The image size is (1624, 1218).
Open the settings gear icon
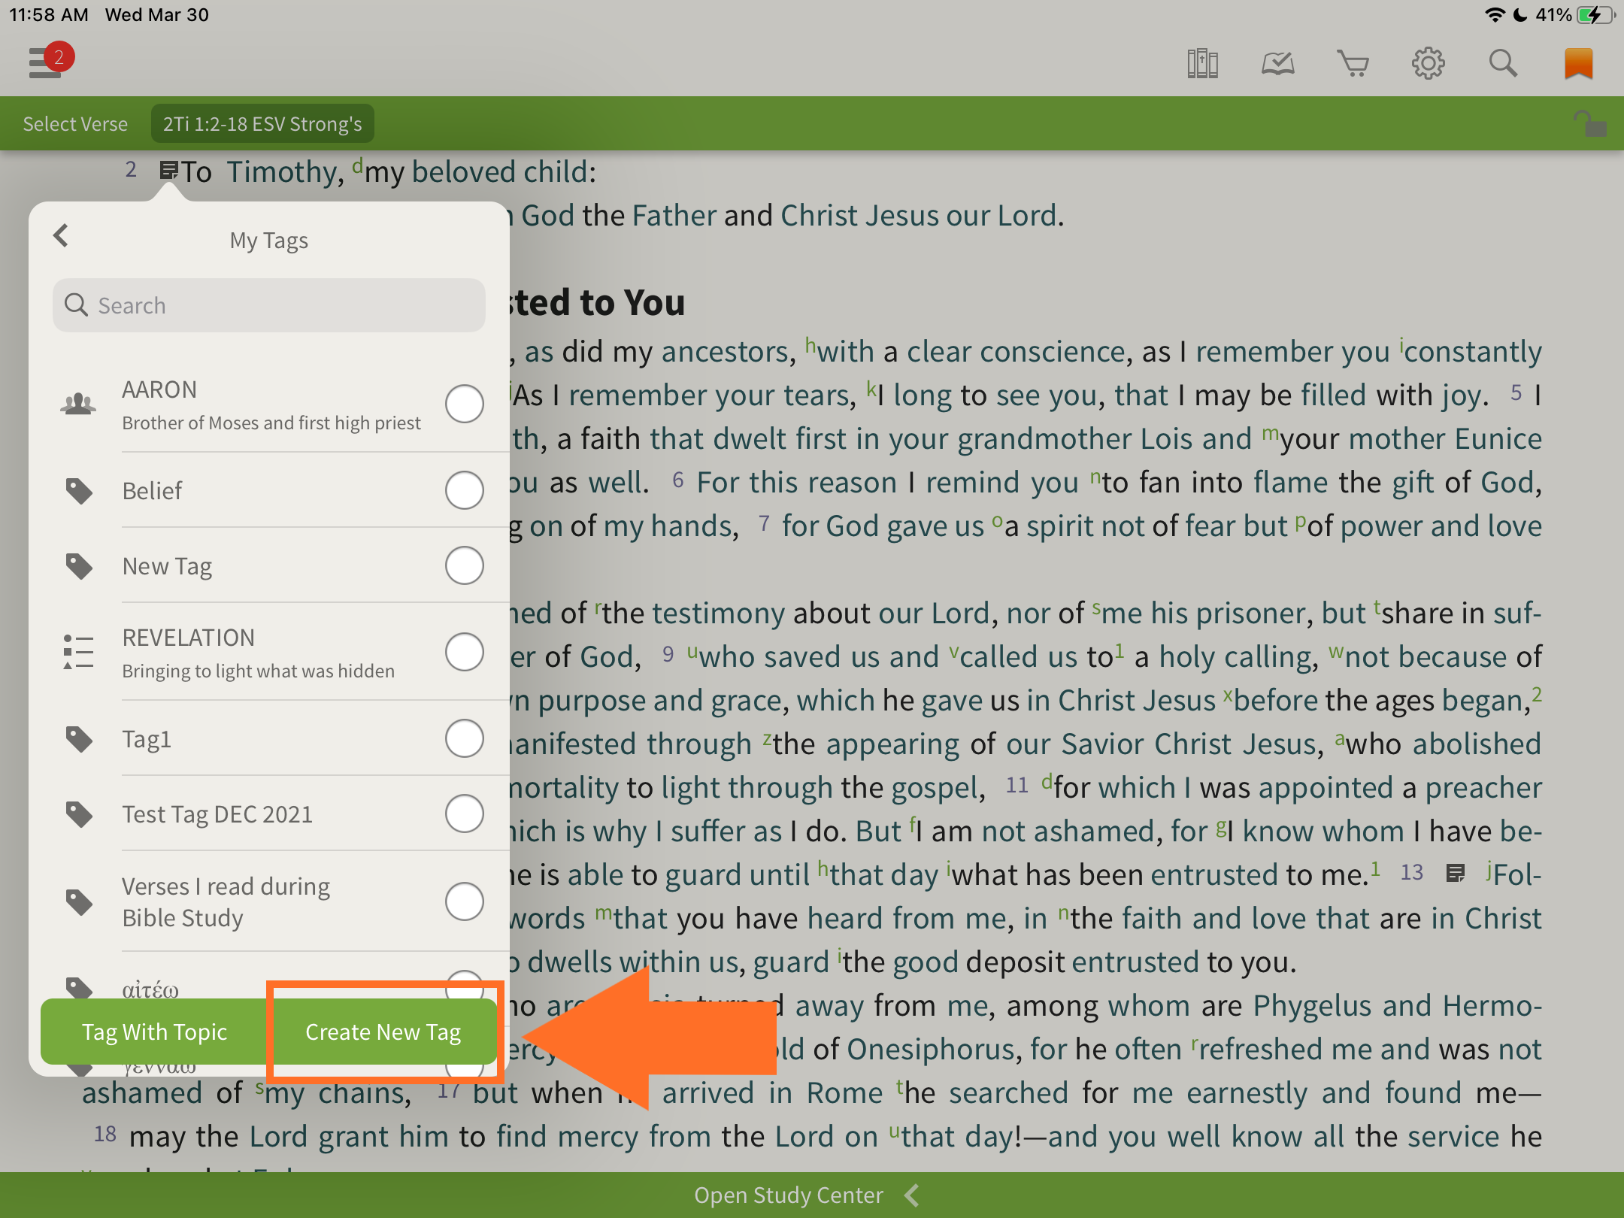point(1428,64)
